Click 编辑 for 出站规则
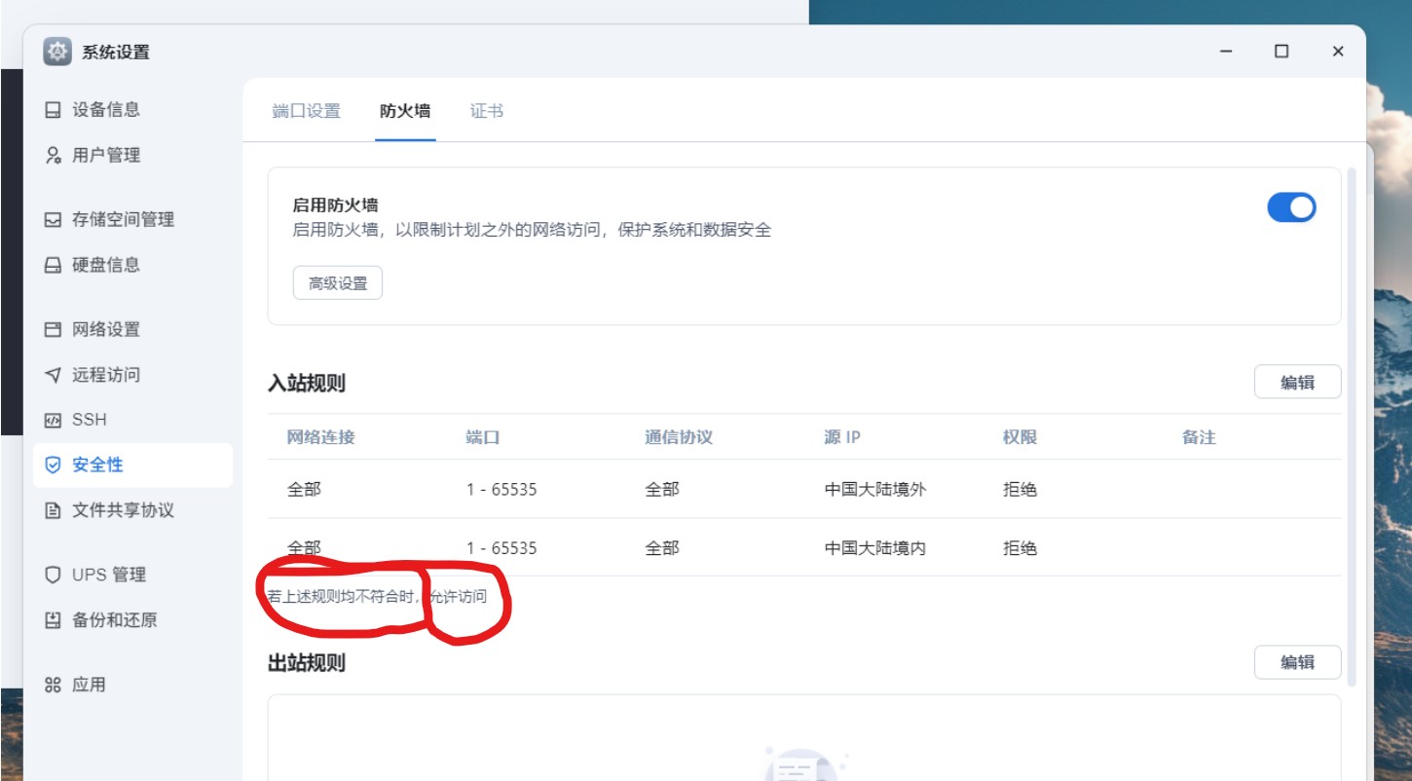 [x=1297, y=662]
